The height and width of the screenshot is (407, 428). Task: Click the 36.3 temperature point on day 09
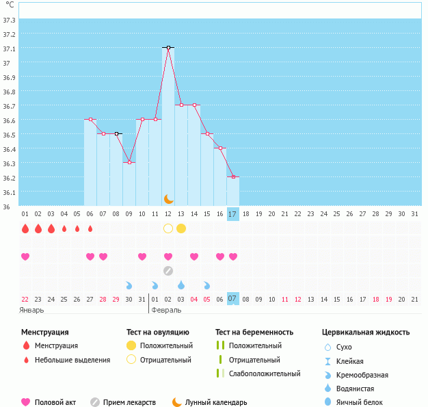click(129, 162)
